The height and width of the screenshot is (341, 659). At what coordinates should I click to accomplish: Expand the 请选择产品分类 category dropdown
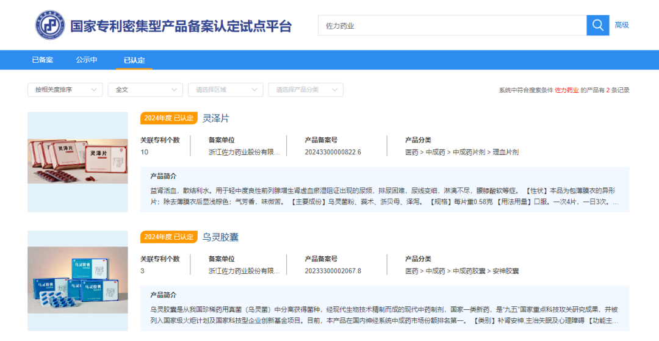tap(306, 90)
